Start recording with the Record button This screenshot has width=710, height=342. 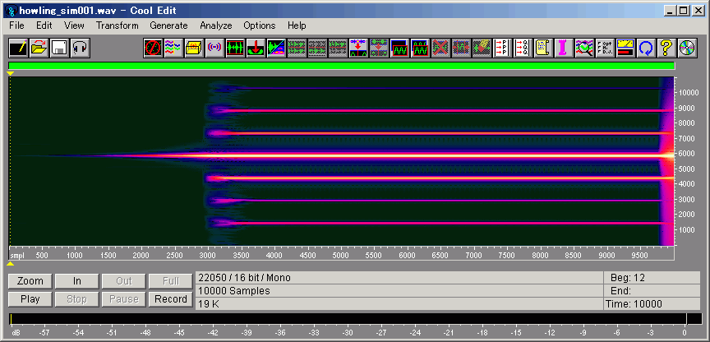170,299
